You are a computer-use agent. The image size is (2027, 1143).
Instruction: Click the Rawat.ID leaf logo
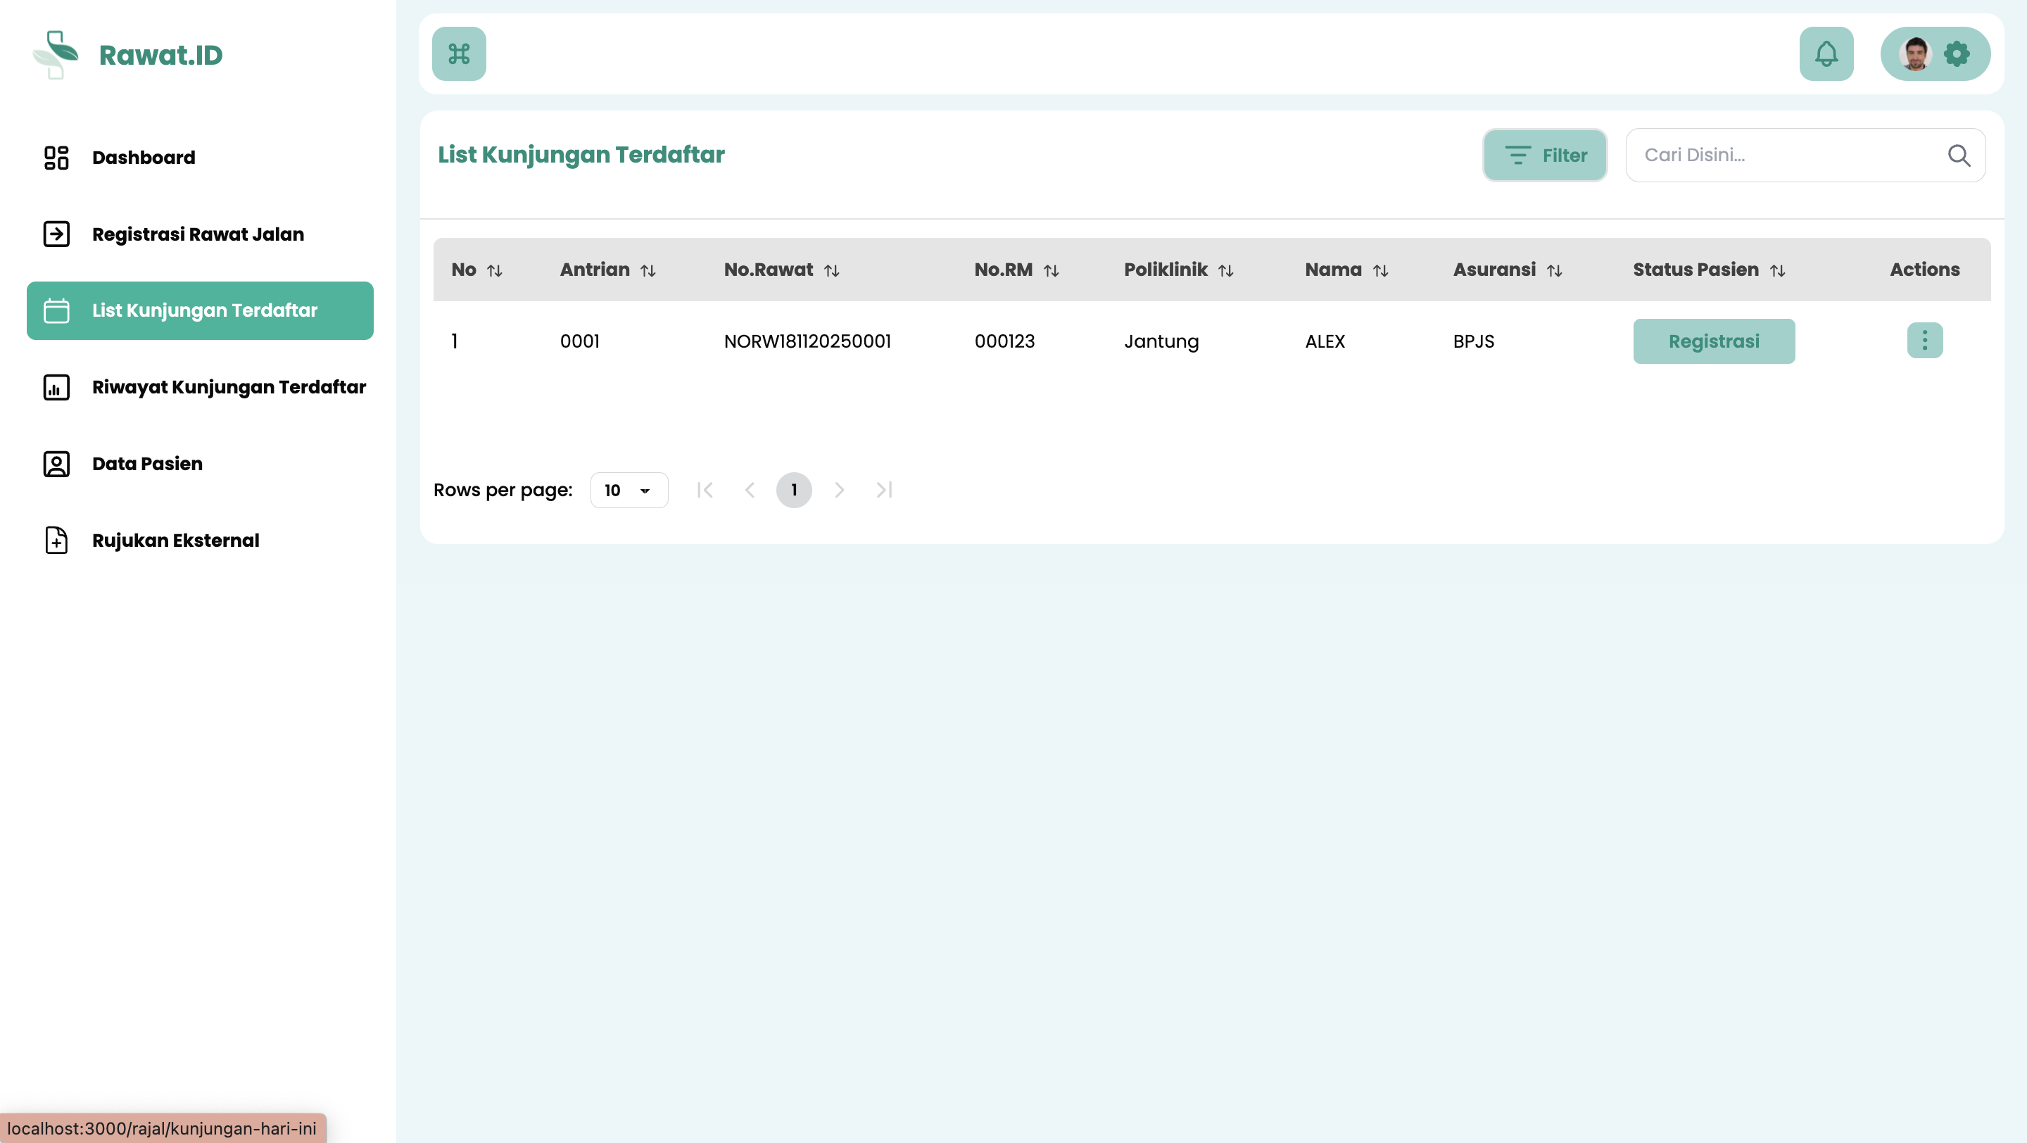(56, 54)
